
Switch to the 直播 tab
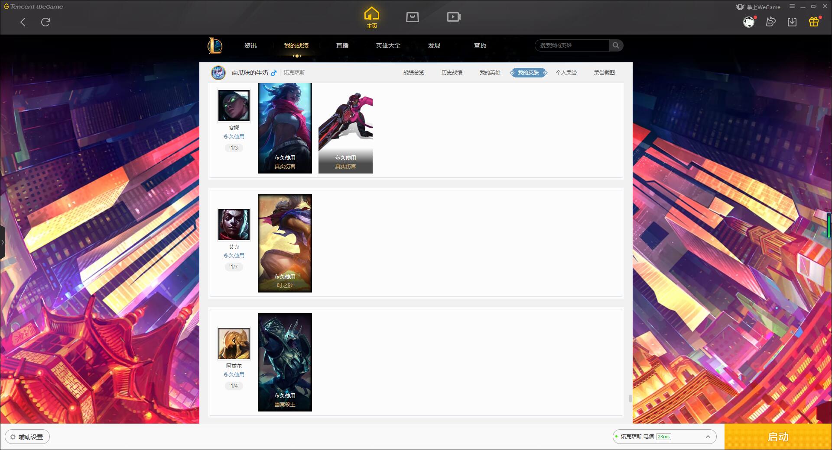pos(342,45)
